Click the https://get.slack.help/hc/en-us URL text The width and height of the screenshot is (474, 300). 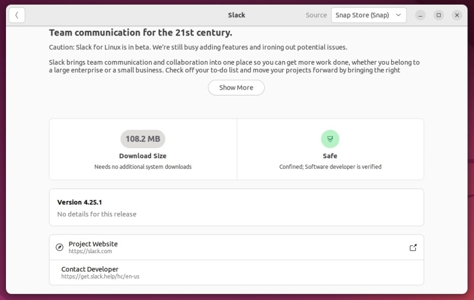click(x=100, y=276)
